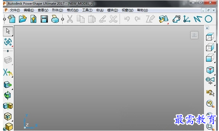
Task: Open the 格式(M) menu
Action: click(x=72, y=10)
